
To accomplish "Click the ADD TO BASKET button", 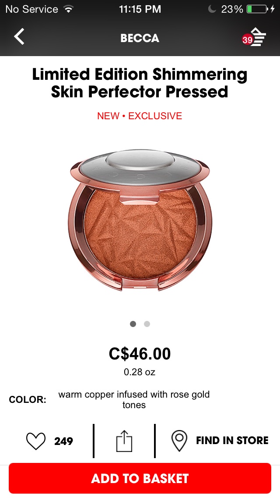I will (x=140, y=478).
